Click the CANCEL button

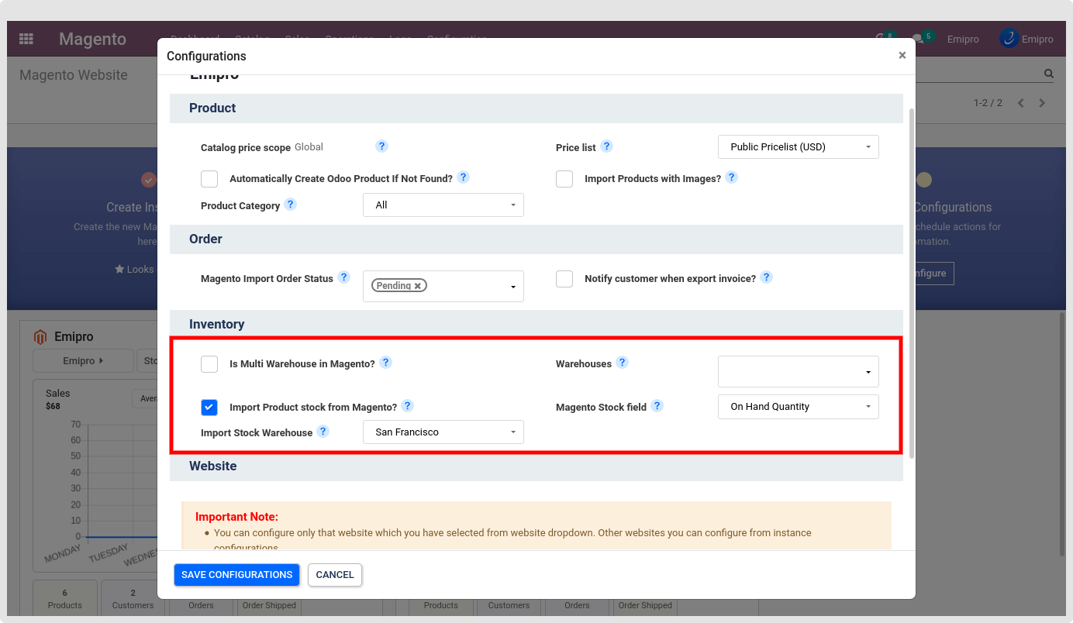335,575
